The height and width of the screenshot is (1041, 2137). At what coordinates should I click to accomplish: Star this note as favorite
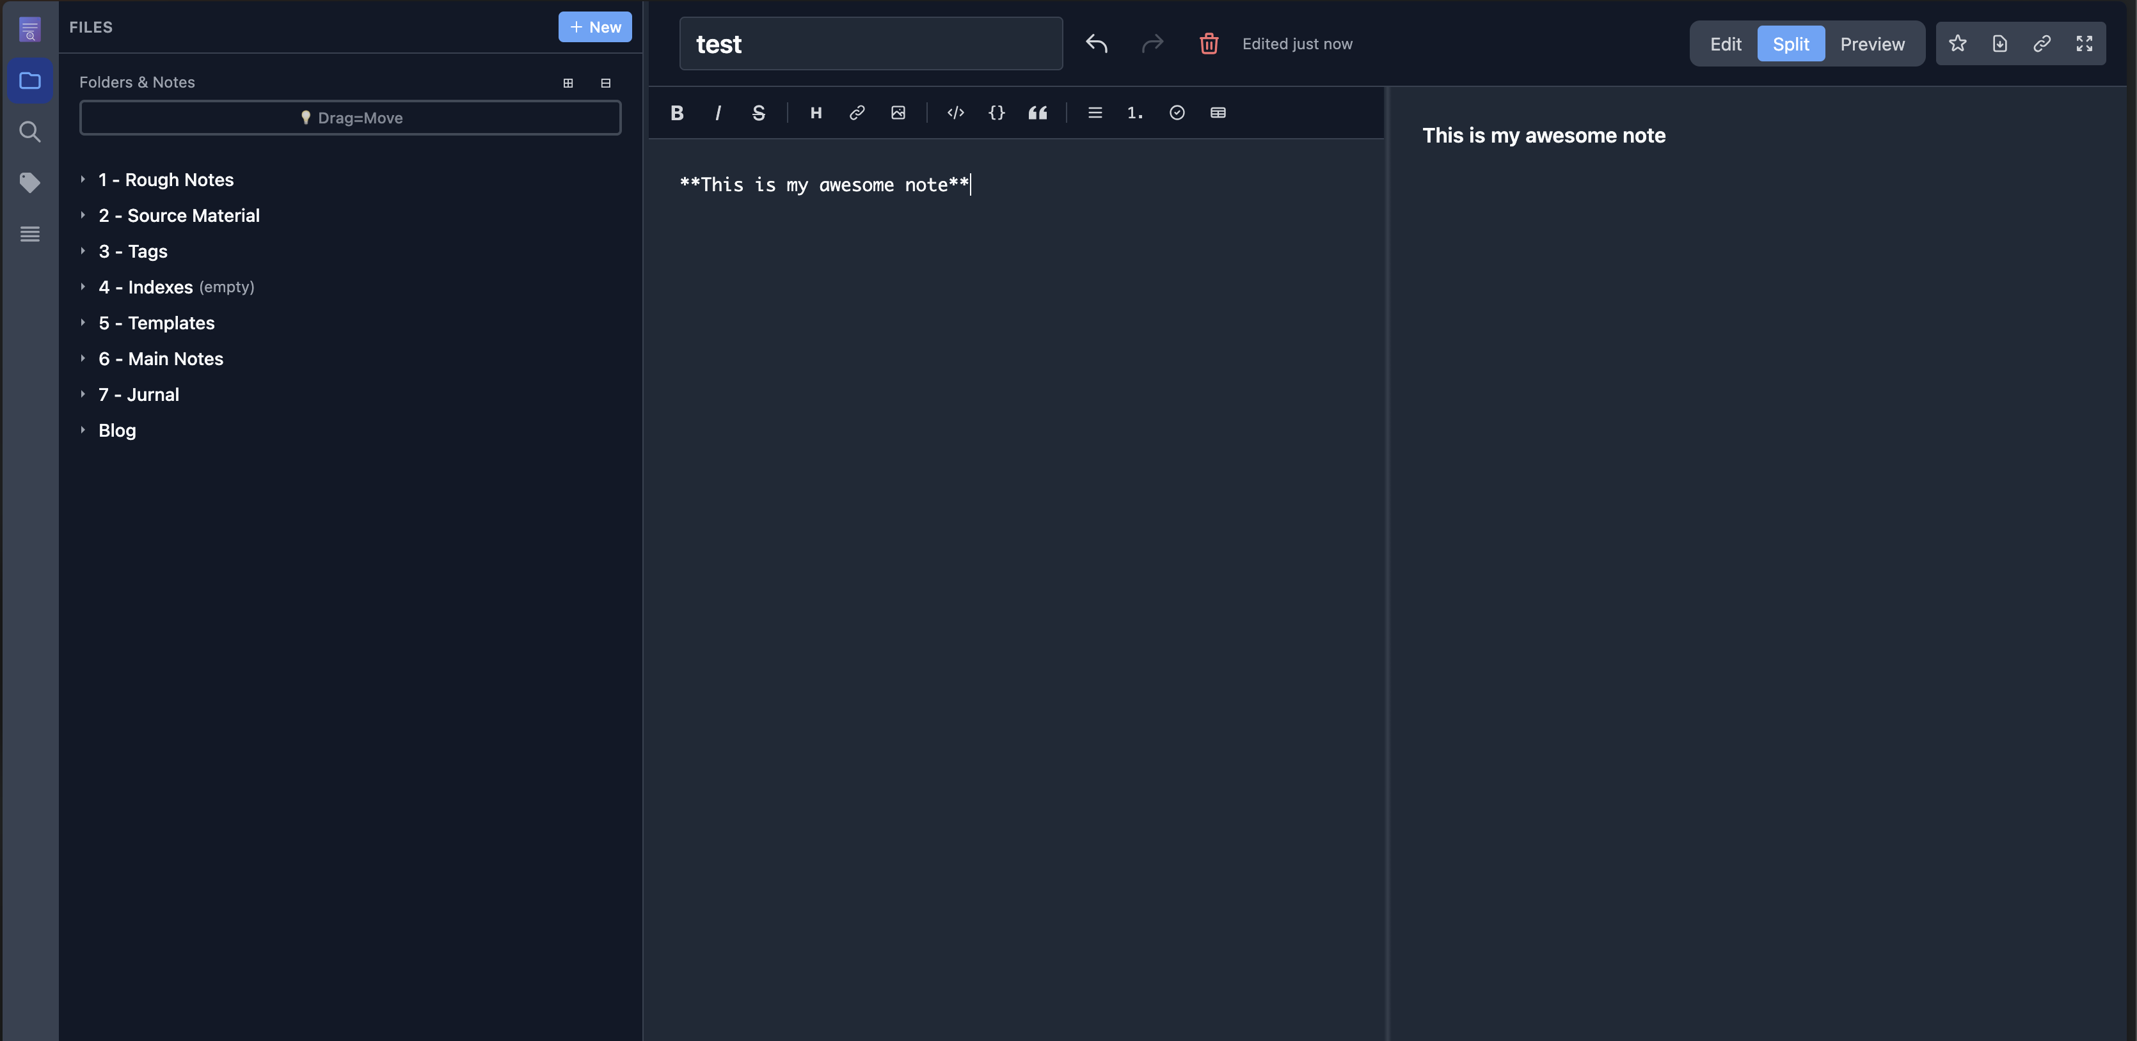click(x=1957, y=44)
